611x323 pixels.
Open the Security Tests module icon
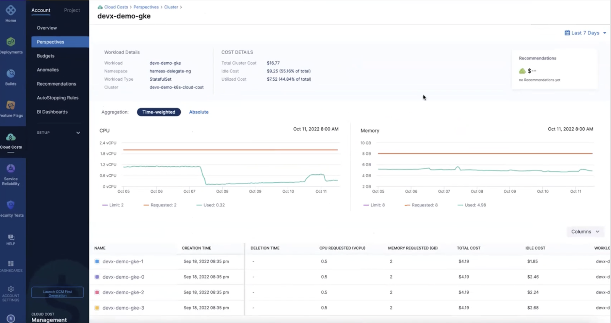pyautogui.click(x=11, y=205)
